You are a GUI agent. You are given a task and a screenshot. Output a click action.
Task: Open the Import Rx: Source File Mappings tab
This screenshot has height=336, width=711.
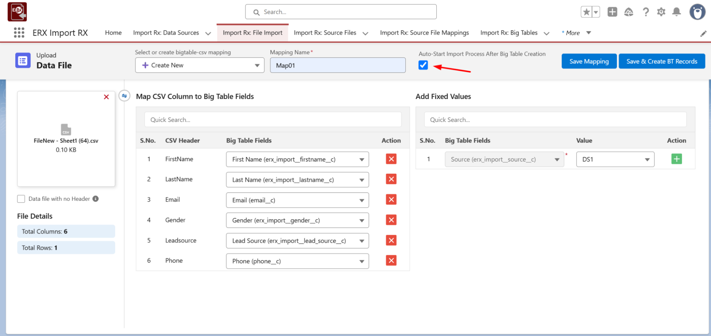424,33
